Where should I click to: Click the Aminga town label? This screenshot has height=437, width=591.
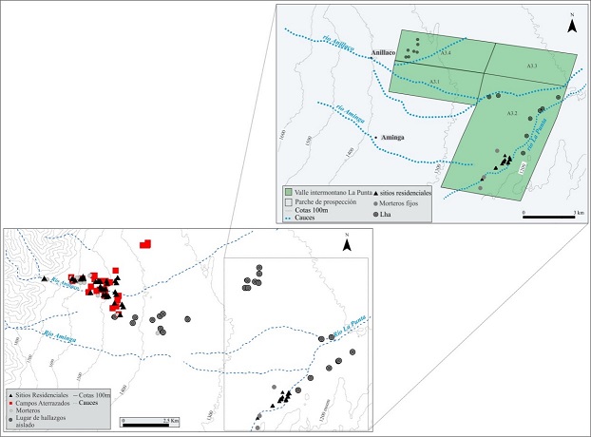pos(391,138)
